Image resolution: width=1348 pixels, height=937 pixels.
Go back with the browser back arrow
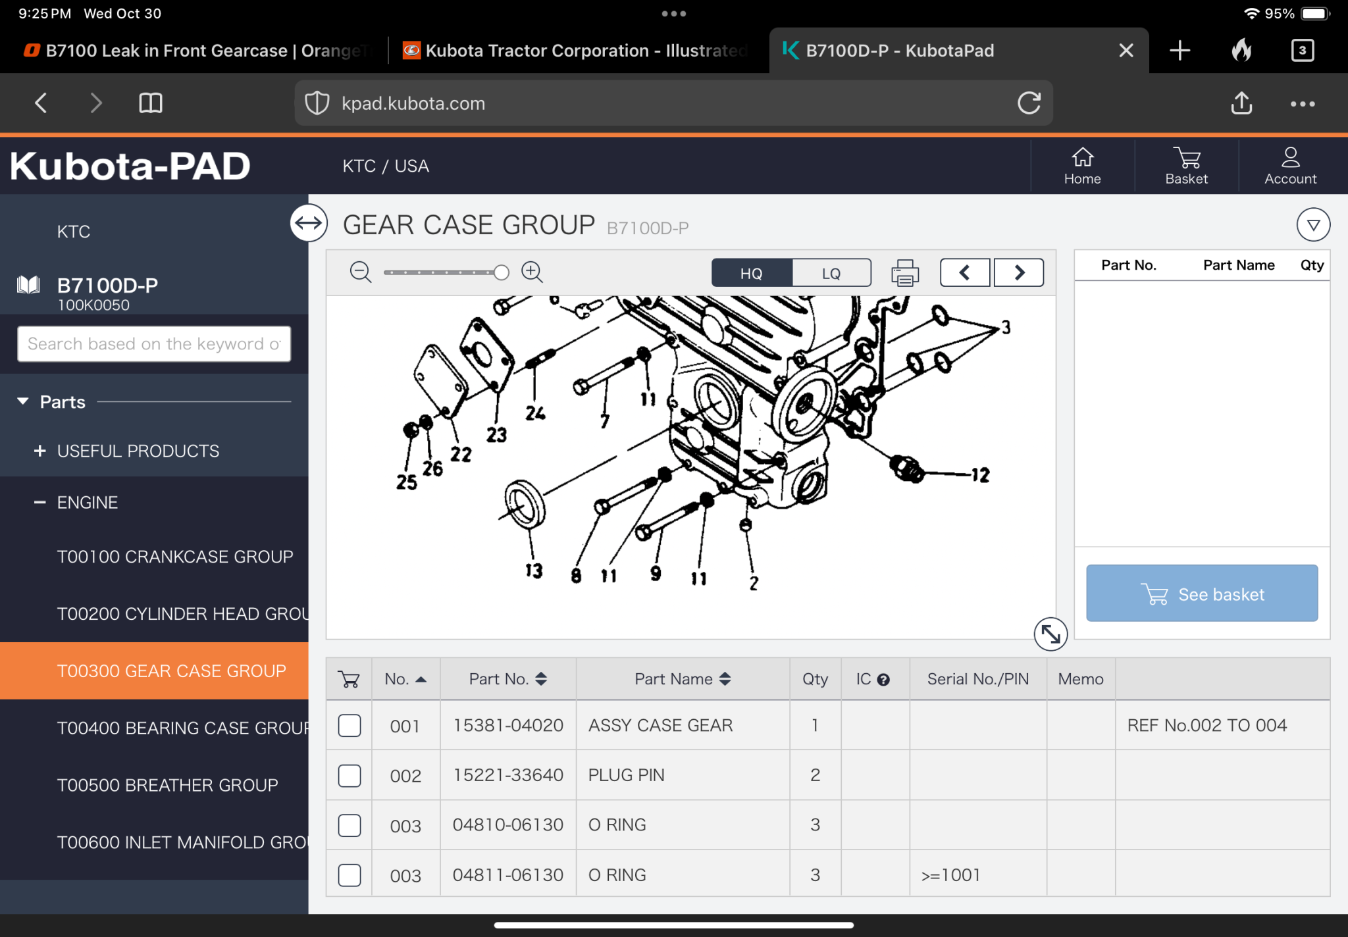tap(41, 103)
